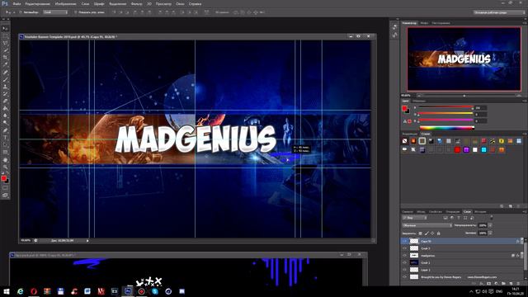Open the Layers panel flyout menu
Screen dimensions: 528x297
point(525,211)
